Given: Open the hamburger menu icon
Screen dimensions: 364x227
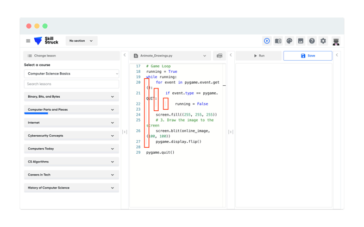Looking at the screenshot, I should point(28,41).
